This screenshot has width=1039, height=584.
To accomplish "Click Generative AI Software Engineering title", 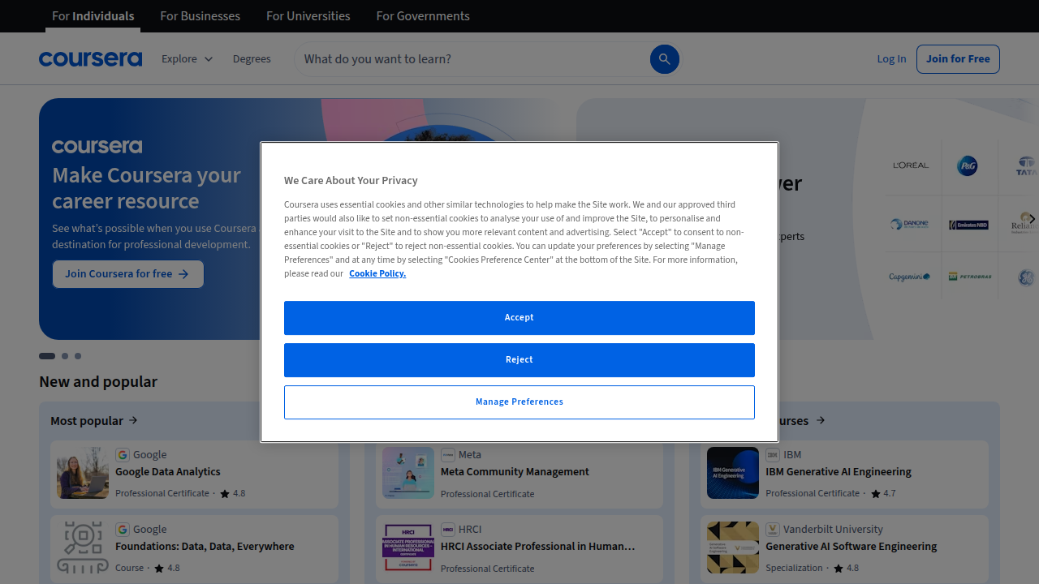I will point(851,547).
